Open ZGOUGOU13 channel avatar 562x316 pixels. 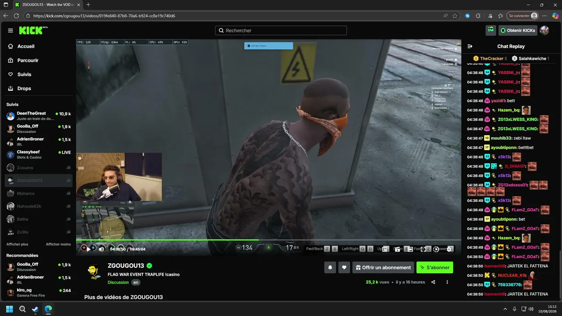point(94,270)
